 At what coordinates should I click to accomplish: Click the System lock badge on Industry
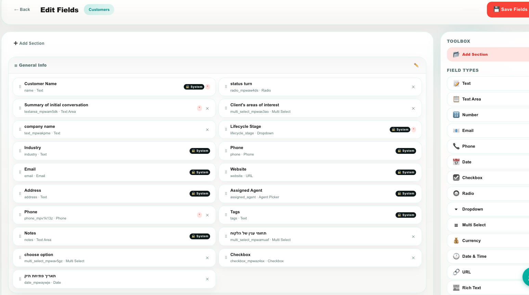(200, 151)
